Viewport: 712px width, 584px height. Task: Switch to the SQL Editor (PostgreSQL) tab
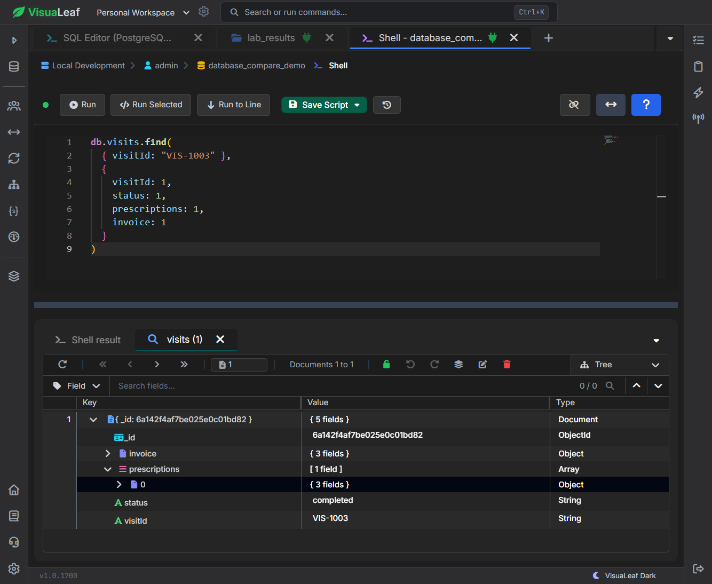coord(116,38)
